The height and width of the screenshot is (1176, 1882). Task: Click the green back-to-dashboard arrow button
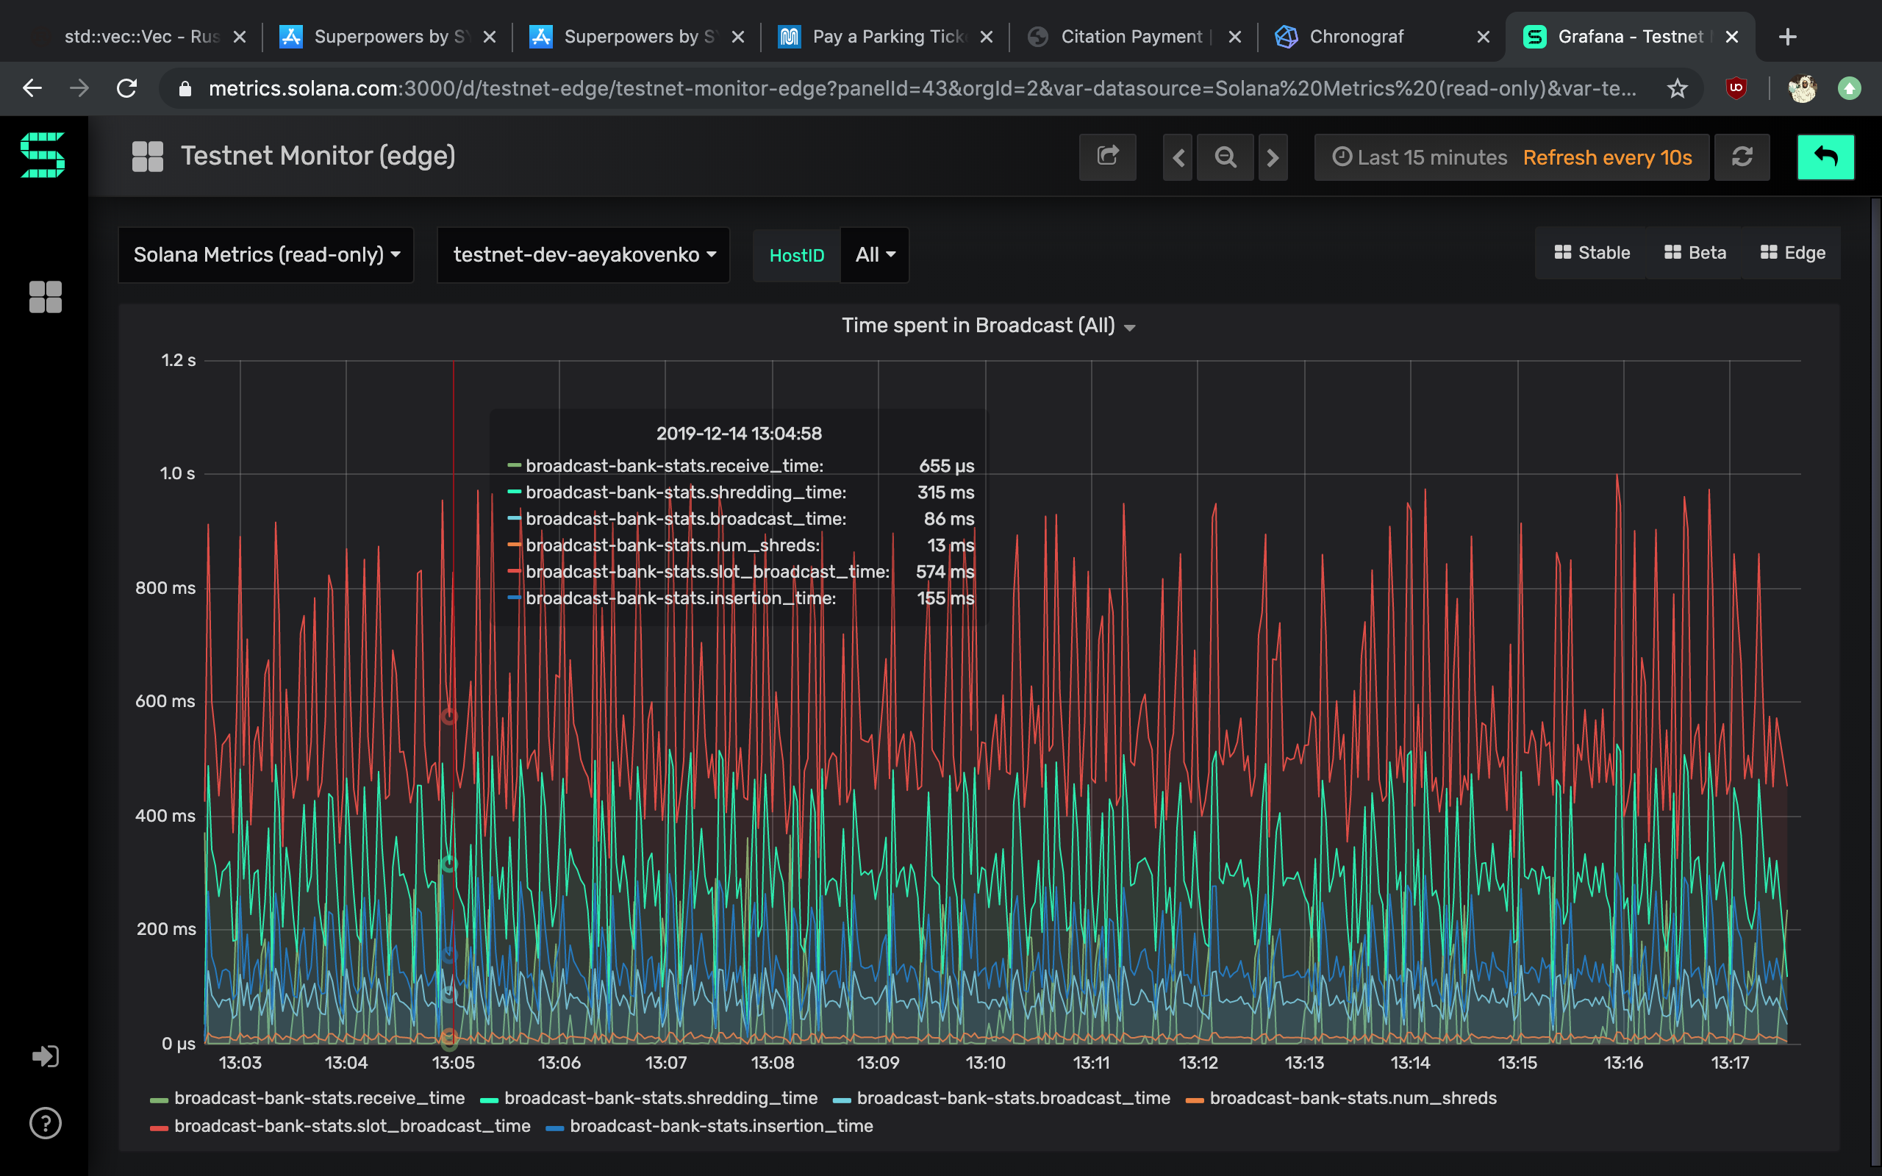coord(1825,157)
